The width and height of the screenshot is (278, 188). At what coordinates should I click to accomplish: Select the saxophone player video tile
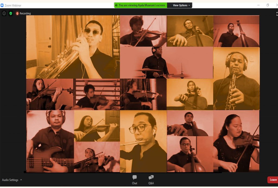73,47
